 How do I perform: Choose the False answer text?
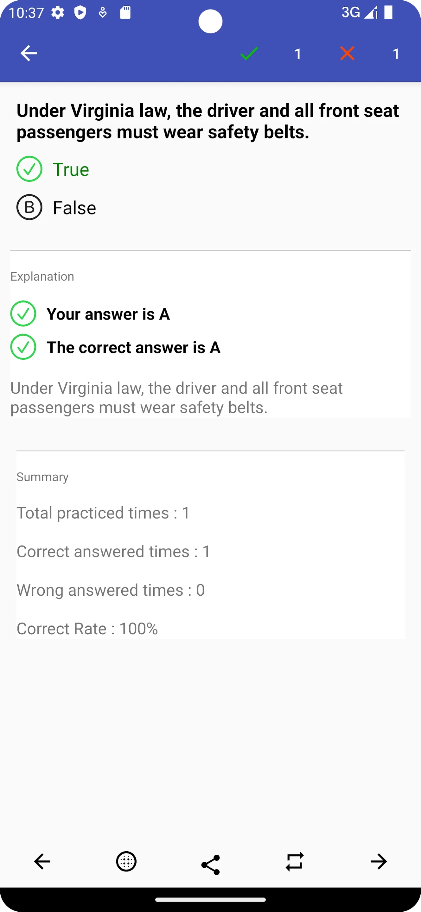click(x=74, y=208)
